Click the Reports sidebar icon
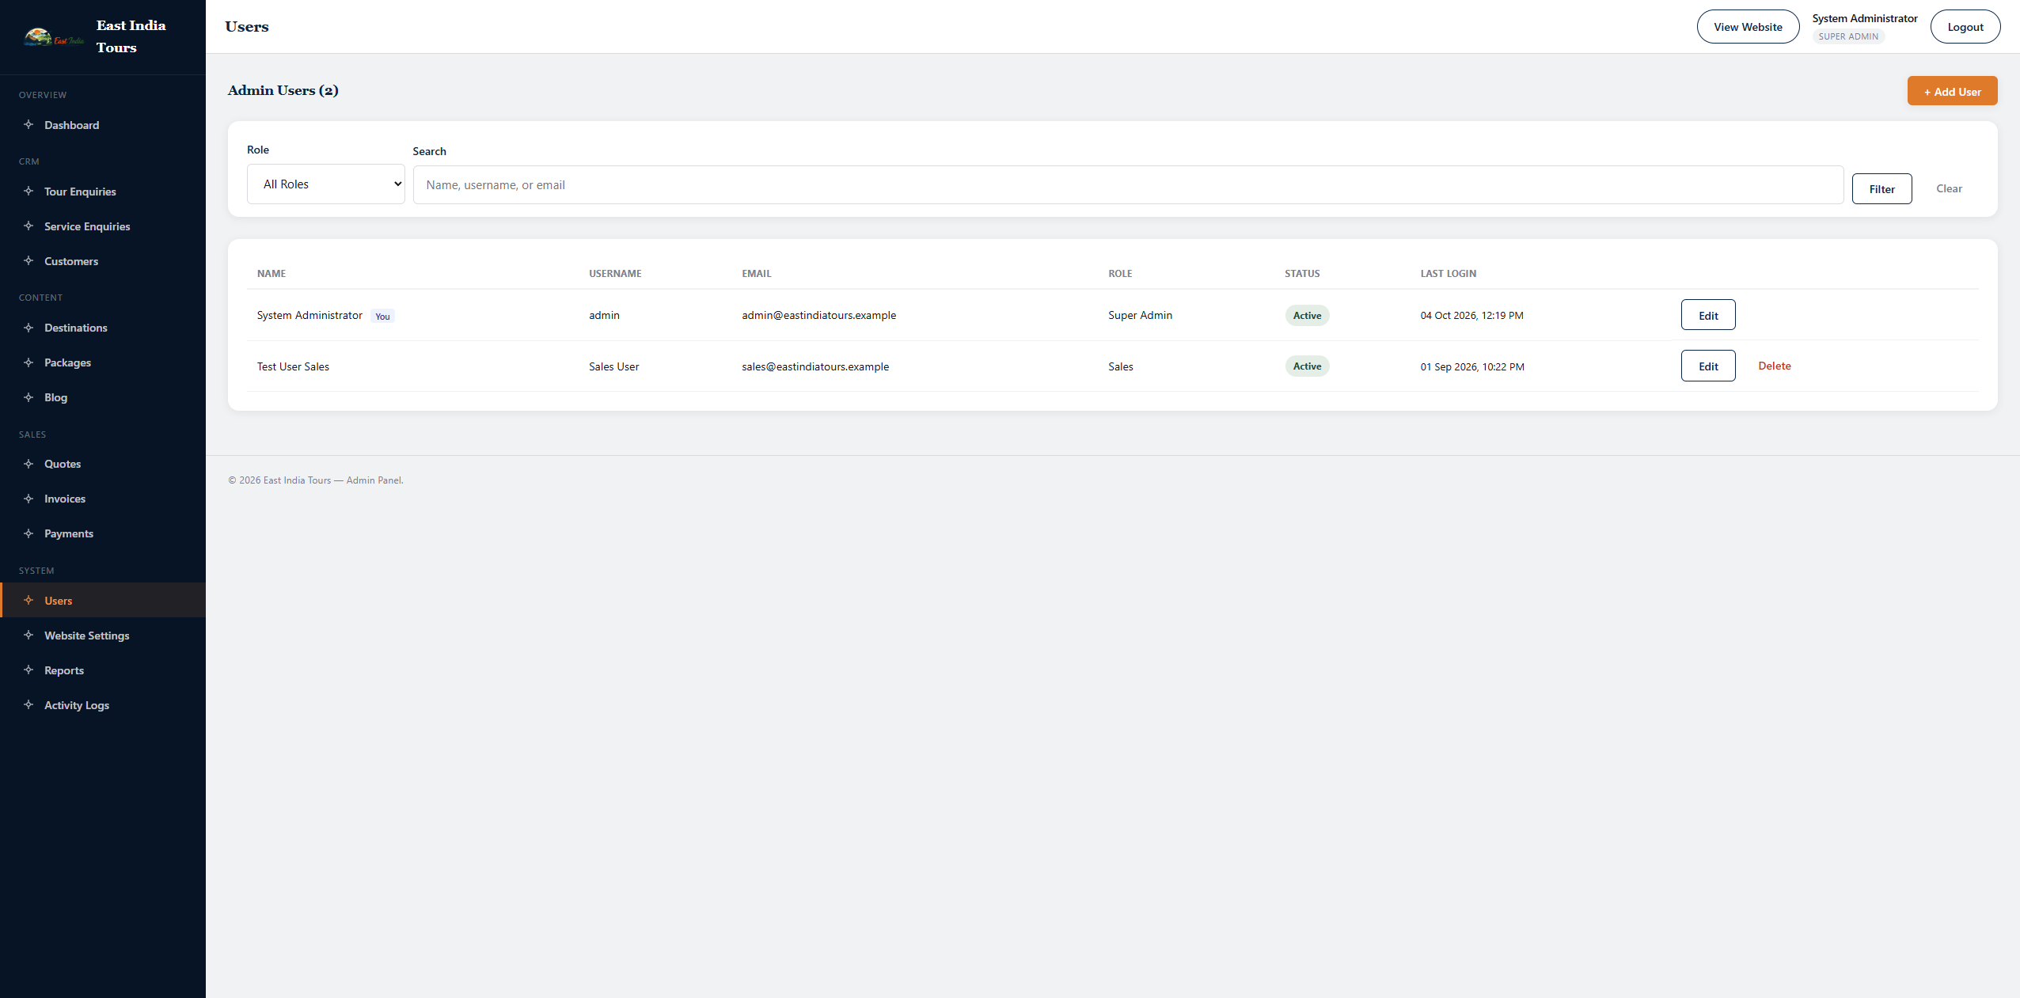The width and height of the screenshot is (2020, 998). 28,670
